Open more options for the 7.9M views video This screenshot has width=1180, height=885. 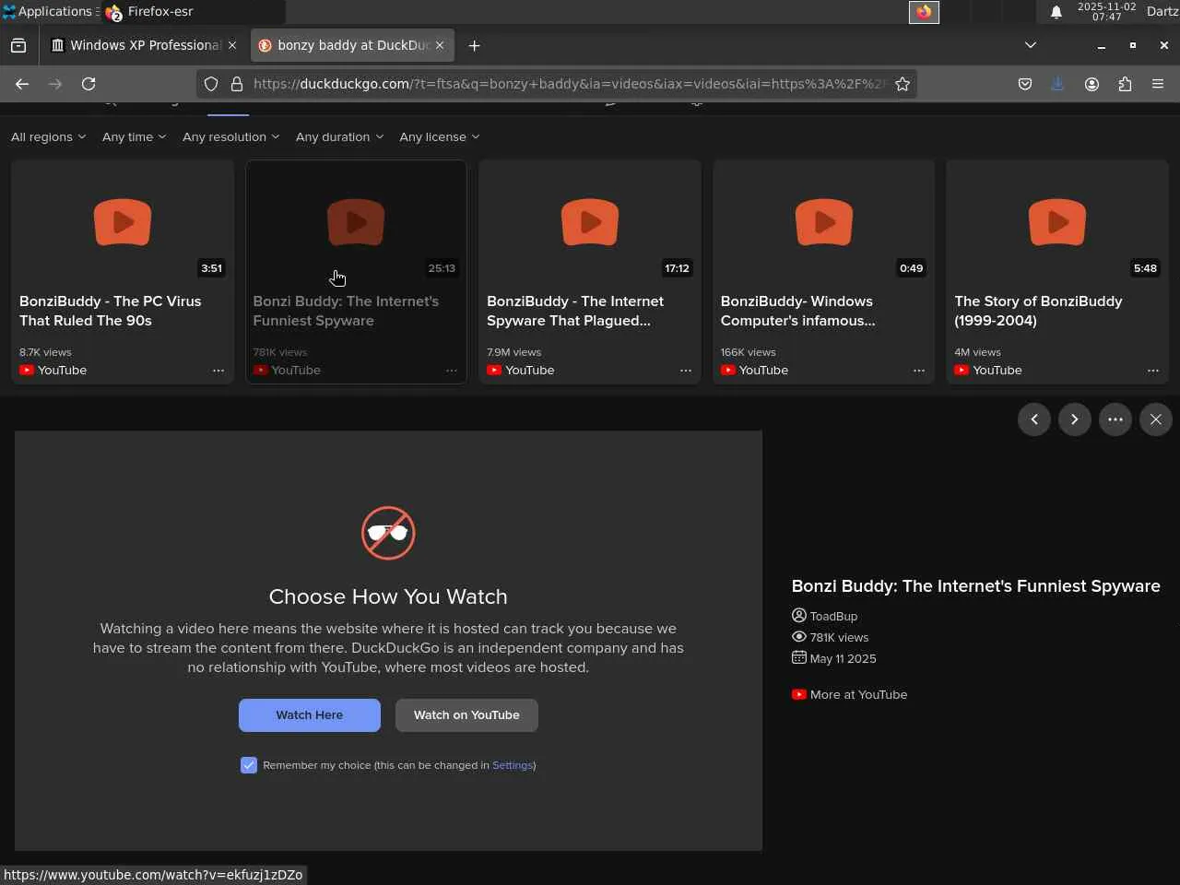click(686, 370)
